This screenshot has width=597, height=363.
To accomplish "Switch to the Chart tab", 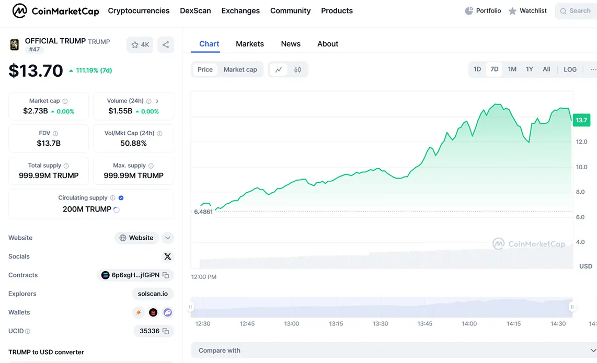I will click(x=209, y=44).
